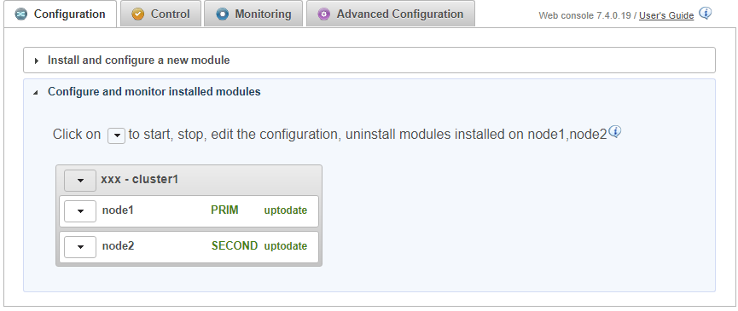The height and width of the screenshot is (311, 738).
Task: Select the Configuration tab
Action: (61, 14)
